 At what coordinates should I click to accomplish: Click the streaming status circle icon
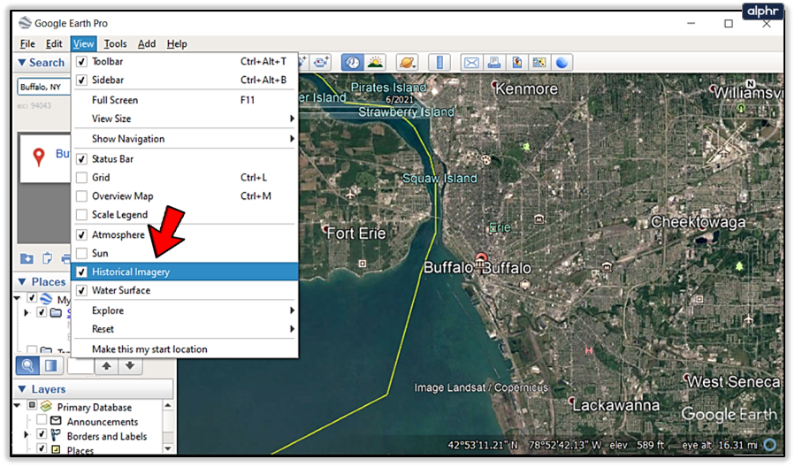pyautogui.click(x=770, y=445)
